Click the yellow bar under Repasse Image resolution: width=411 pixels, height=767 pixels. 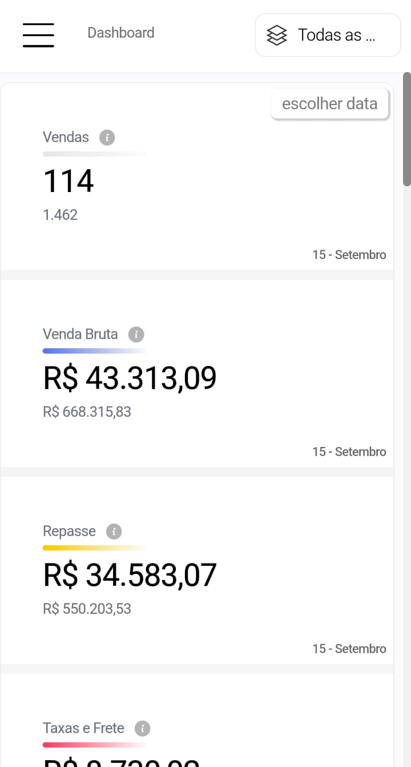coord(94,548)
